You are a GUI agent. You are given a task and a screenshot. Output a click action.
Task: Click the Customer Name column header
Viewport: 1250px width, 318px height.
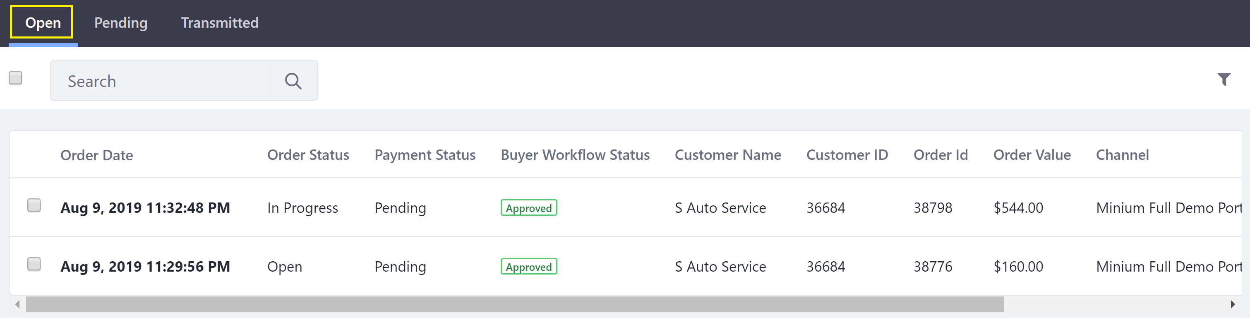click(x=728, y=155)
